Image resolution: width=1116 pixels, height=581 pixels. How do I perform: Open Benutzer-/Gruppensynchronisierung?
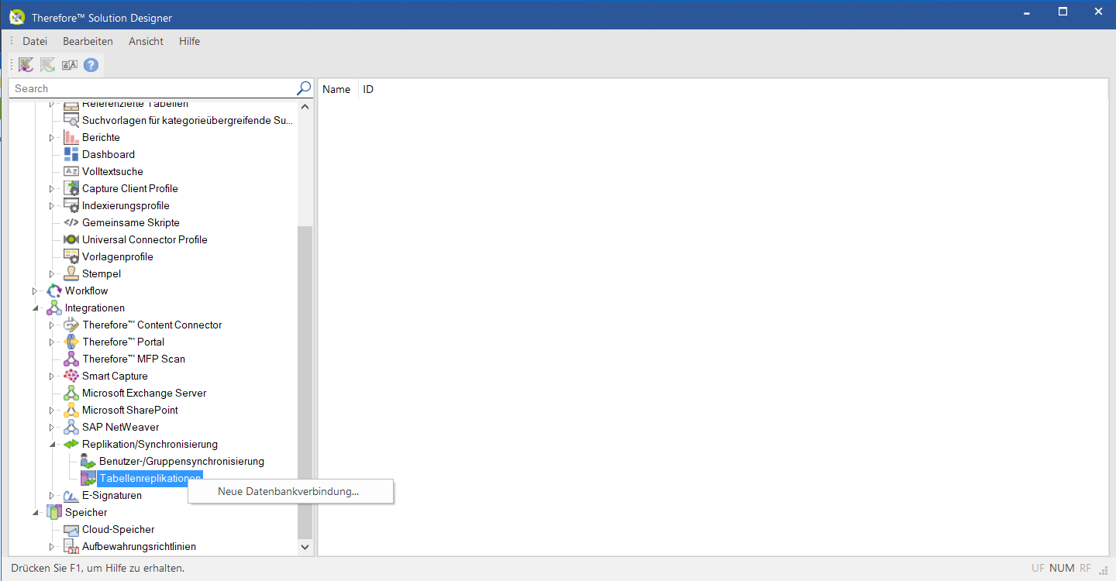[181, 460]
